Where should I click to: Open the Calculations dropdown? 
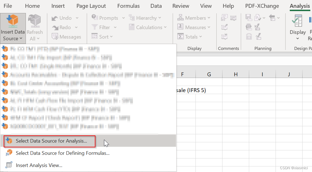pos(148,27)
